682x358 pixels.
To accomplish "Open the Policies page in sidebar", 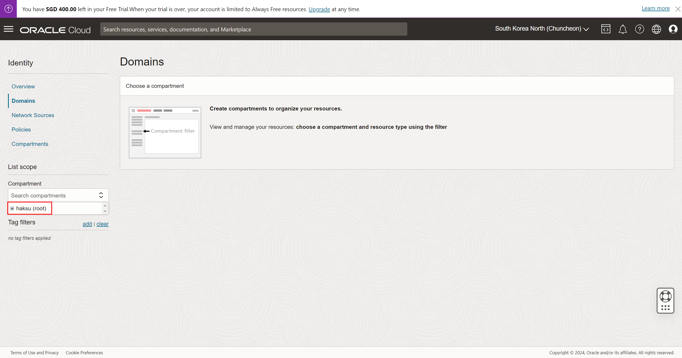I will [21, 130].
